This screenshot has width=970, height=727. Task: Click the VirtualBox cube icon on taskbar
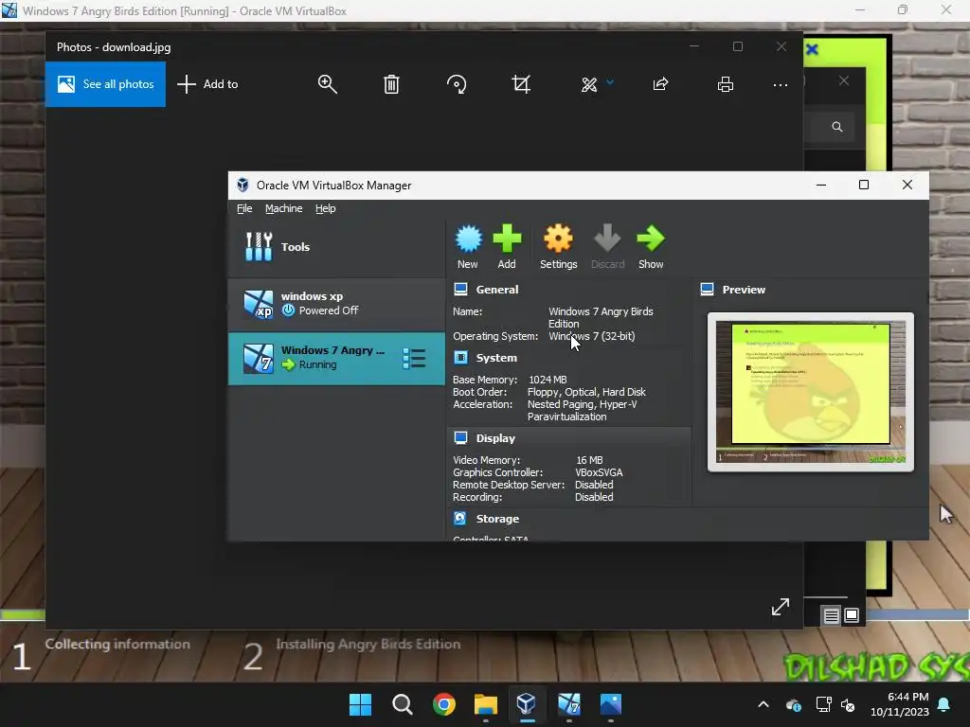point(527,704)
